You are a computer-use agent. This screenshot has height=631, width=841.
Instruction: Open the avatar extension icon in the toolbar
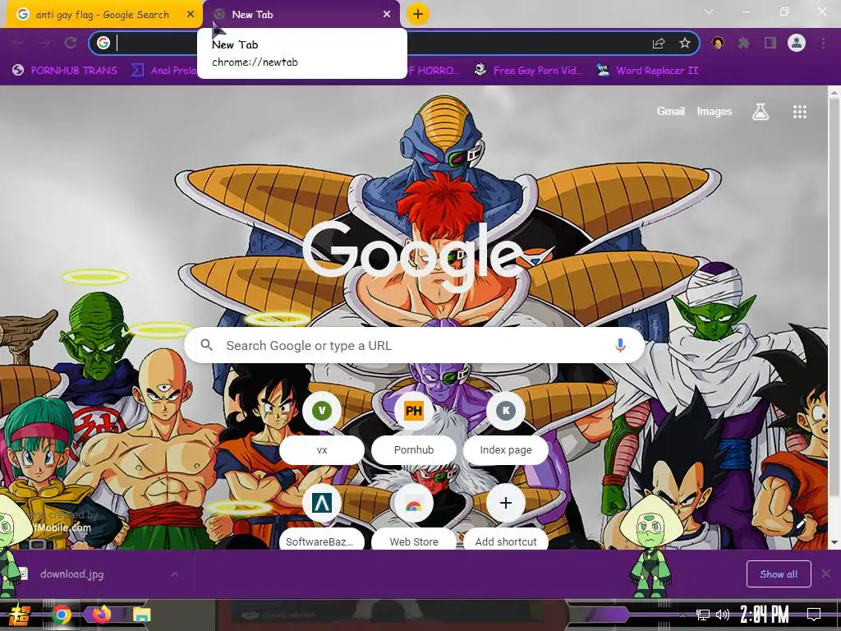click(x=718, y=43)
